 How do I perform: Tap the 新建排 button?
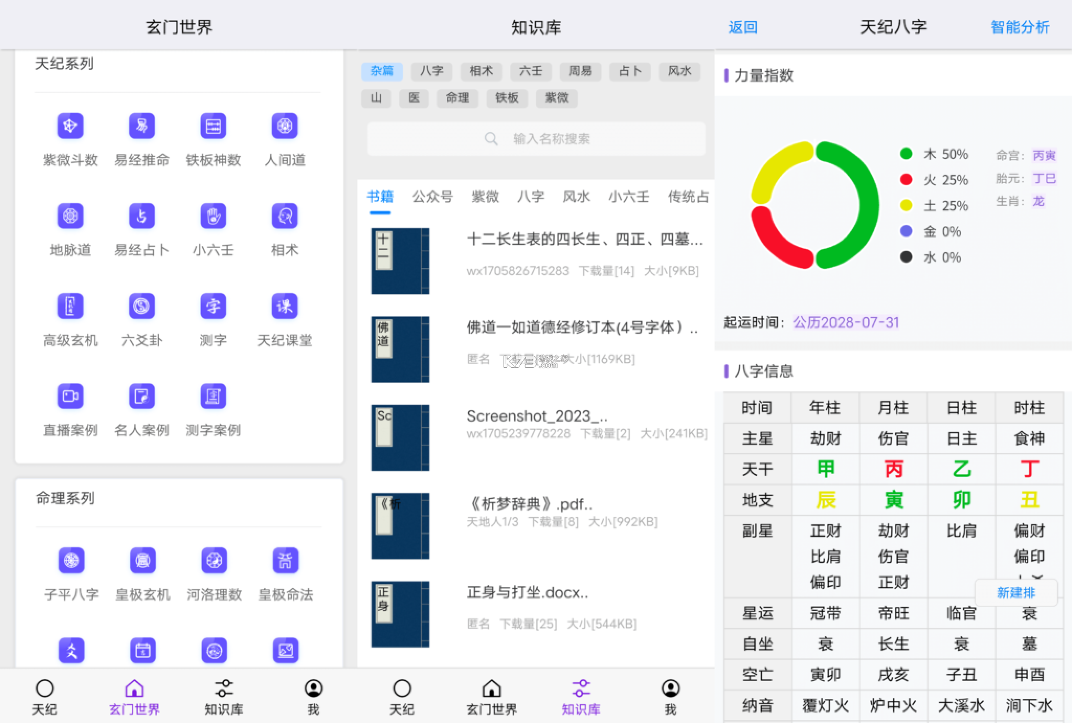pyautogui.click(x=1016, y=593)
